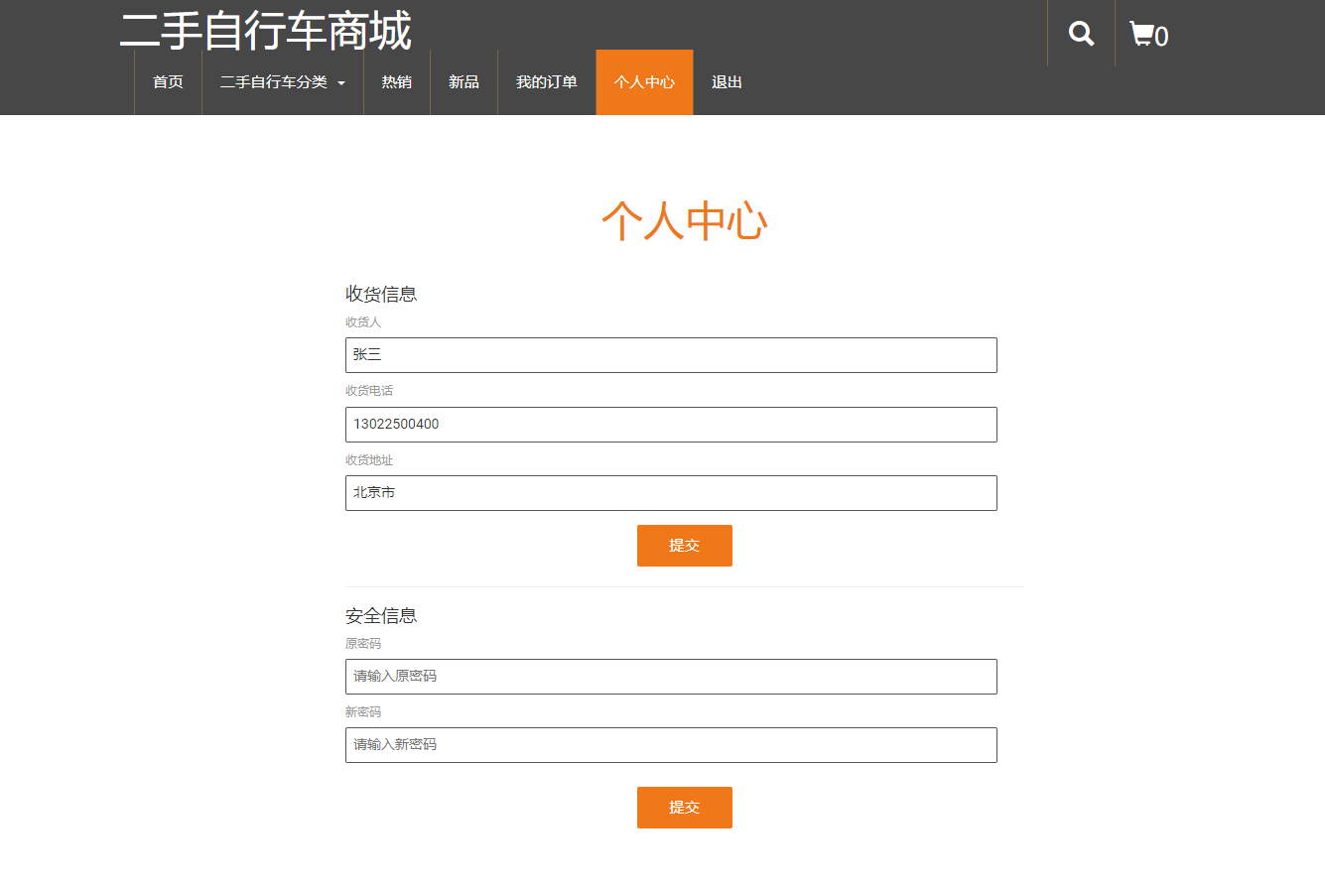Open the search icon in the header
This screenshot has width=1325, height=888.
click(1080, 33)
